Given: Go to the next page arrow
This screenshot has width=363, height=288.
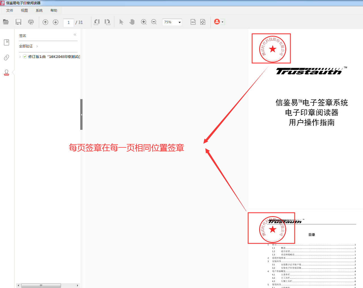Looking at the screenshot, I should pos(56,22).
